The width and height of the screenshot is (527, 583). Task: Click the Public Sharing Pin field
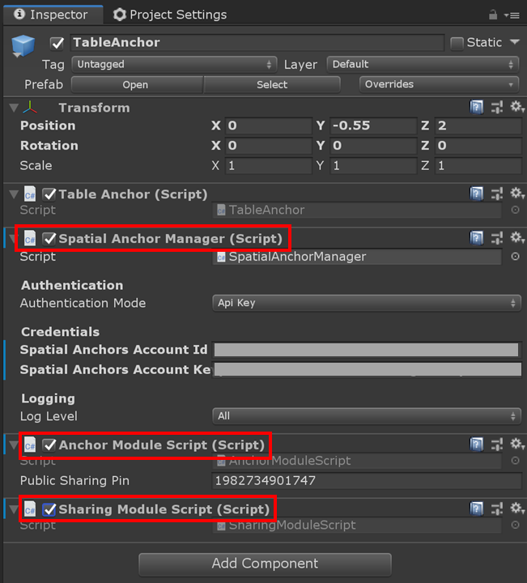point(367,481)
